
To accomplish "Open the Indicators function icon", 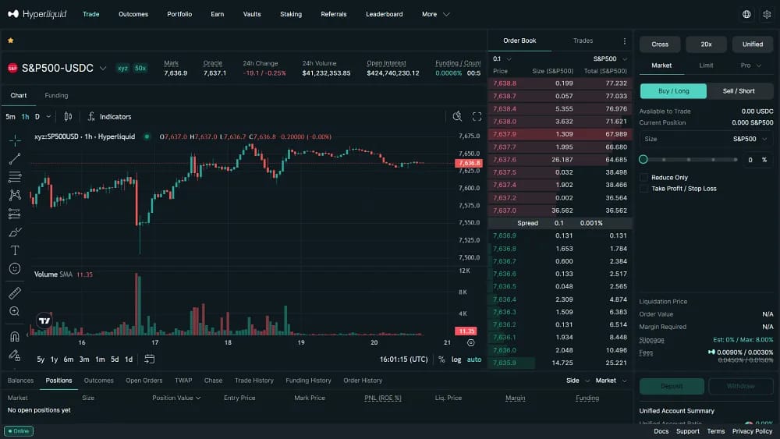I will (91, 117).
